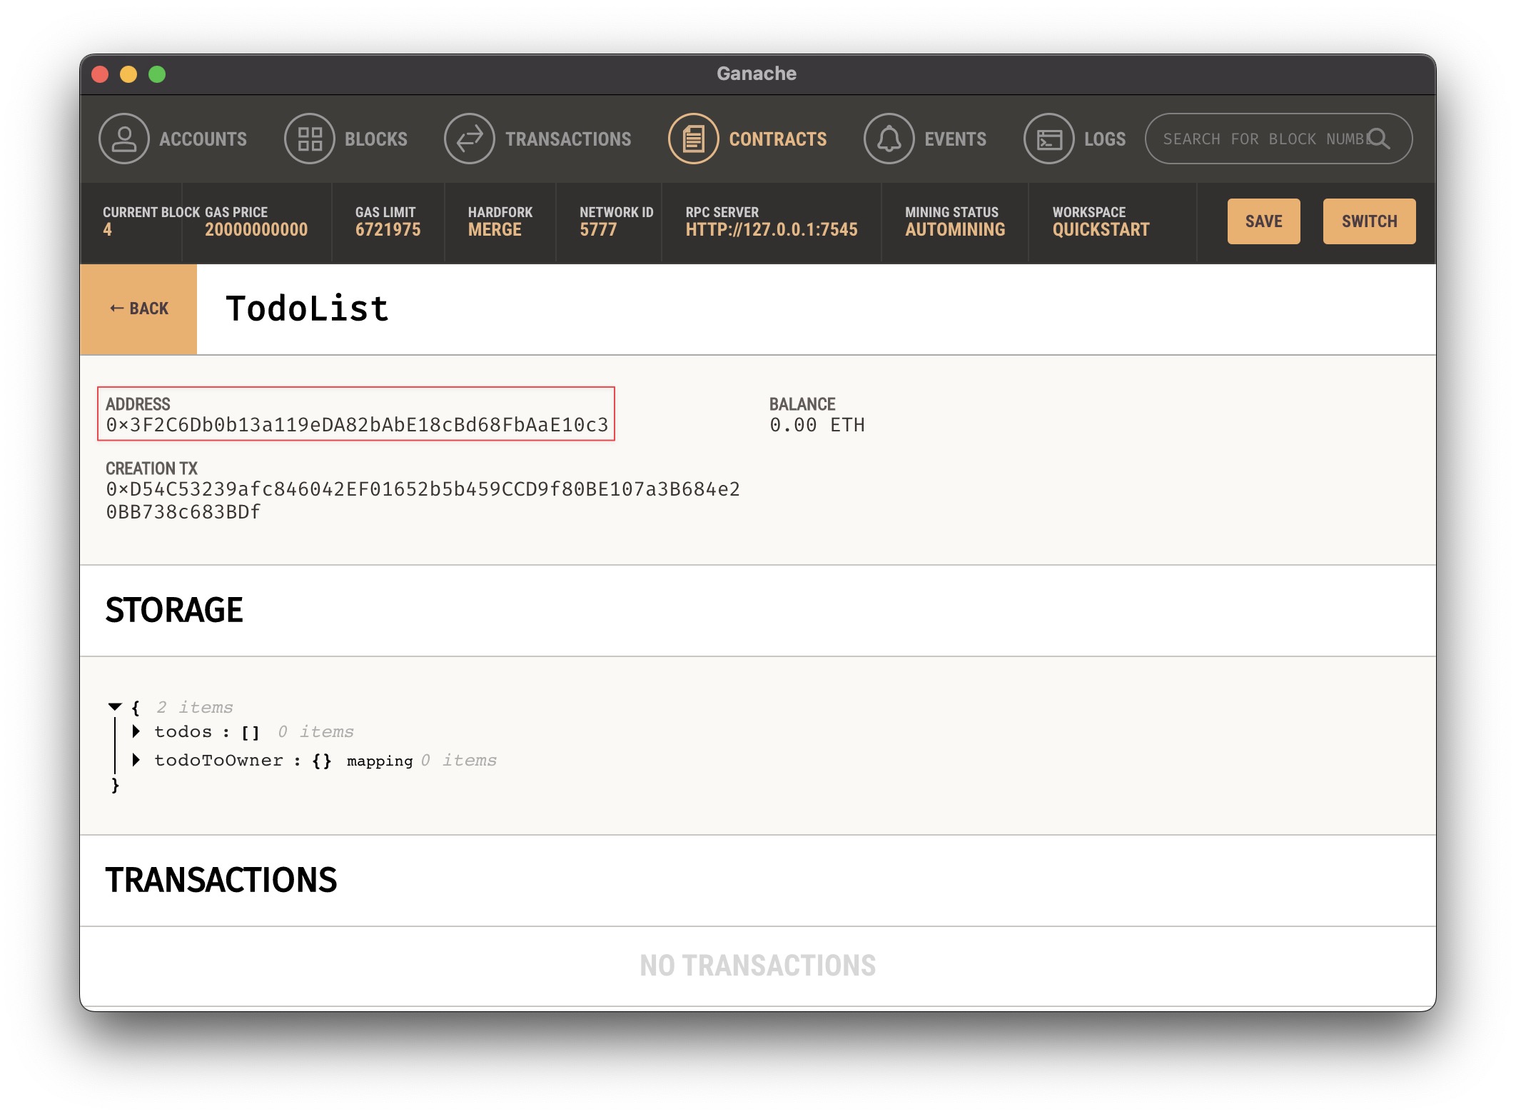Open the ACCOUNTS tab label
The height and width of the screenshot is (1117, 1516).
click(x=203, y=139)
